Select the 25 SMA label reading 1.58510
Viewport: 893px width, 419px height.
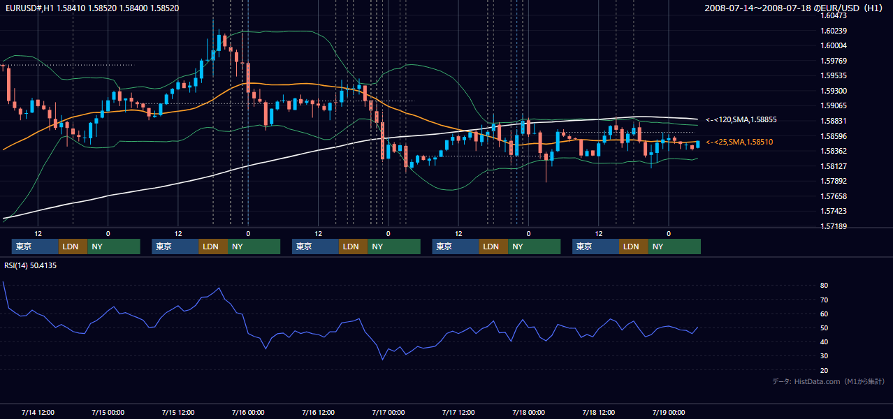tap(739, 142)
